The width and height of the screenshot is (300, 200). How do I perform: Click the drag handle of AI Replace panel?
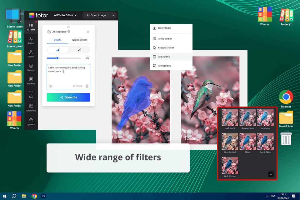pyautogui.click(x=68, y=27)
